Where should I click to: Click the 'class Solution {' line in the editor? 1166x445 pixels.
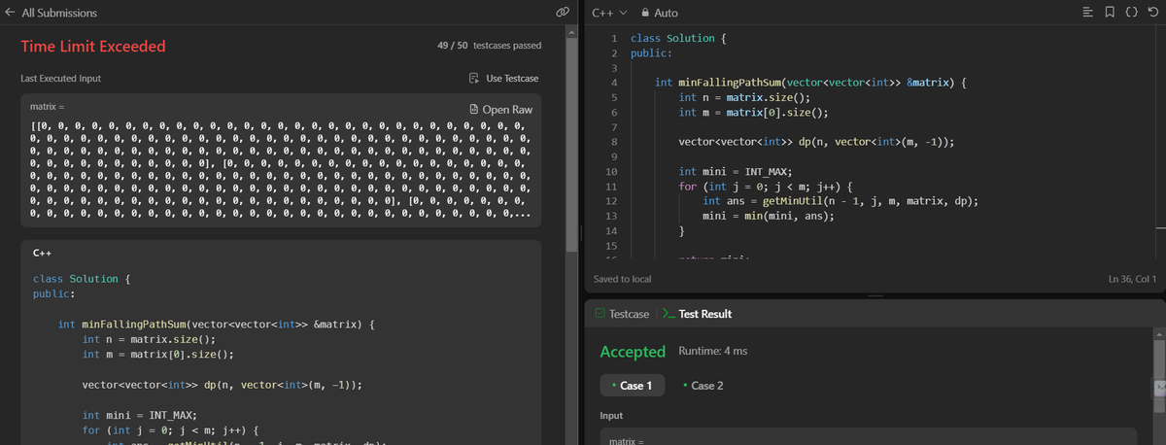[x=676, y=38]
